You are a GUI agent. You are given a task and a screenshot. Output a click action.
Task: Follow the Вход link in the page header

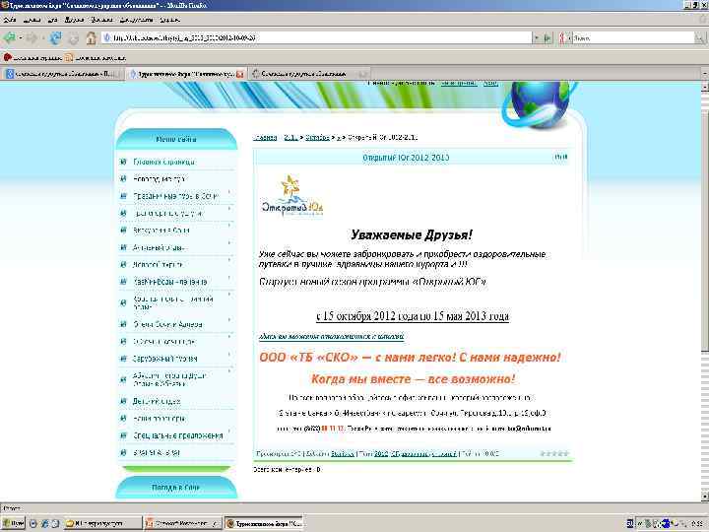click(490, 83)
